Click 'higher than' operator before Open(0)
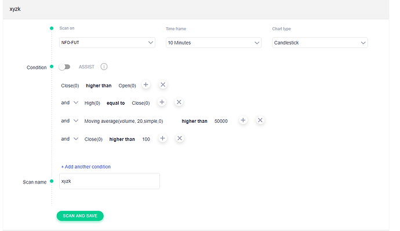Image resolution: width=400 pixels, height=231 pixels. pos(99,86)
